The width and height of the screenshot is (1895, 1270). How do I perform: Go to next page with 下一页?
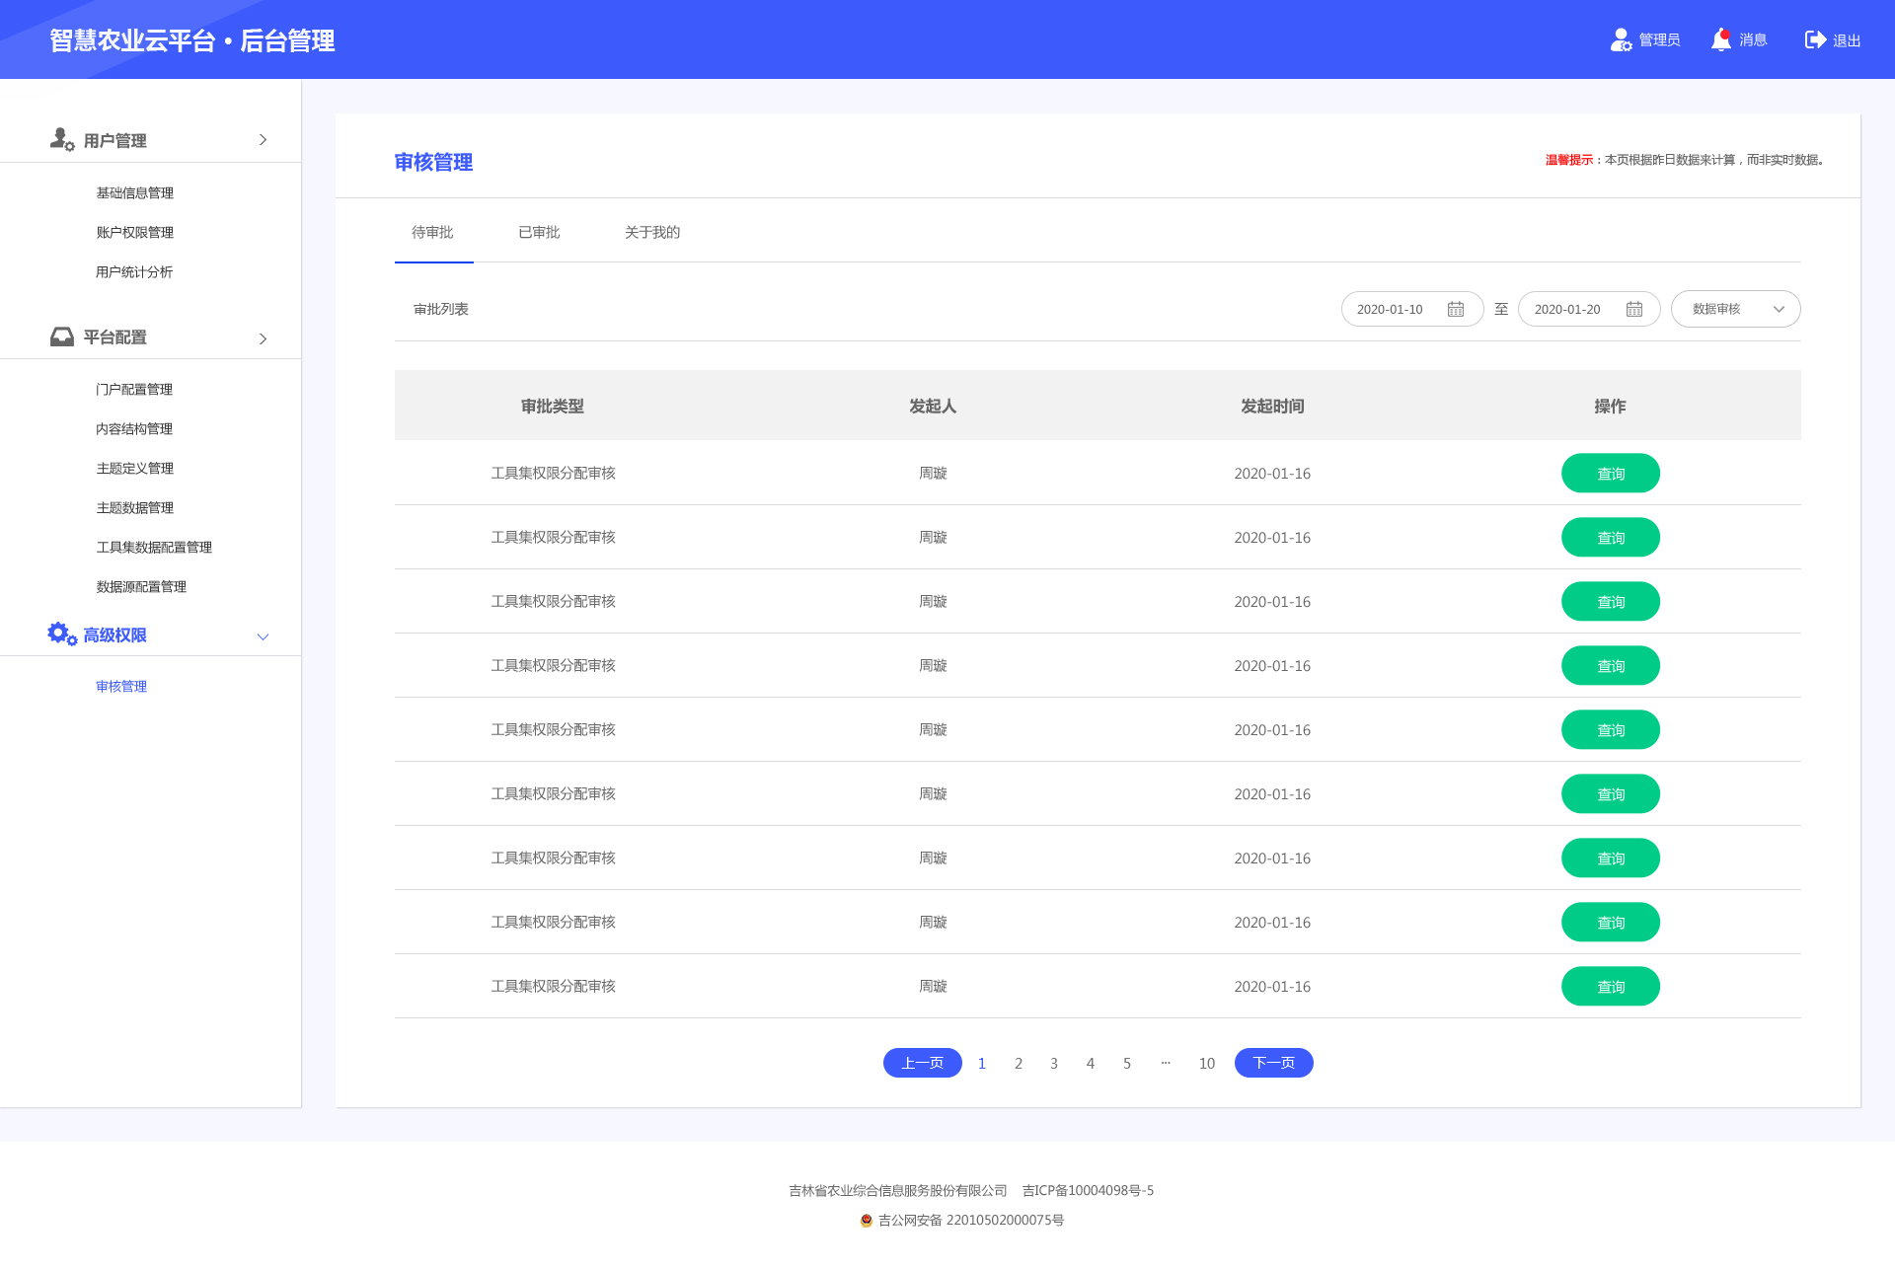tap(1274, 1063)
